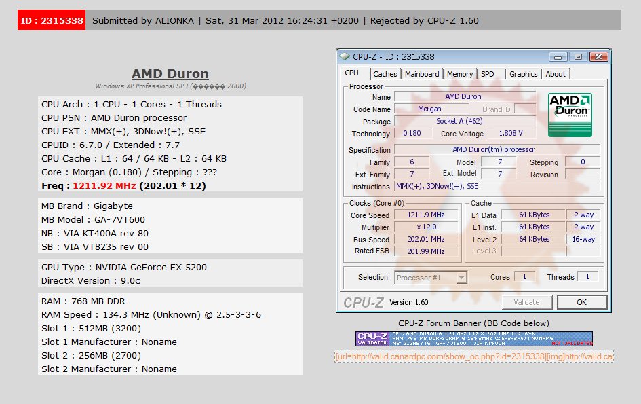Click the MB Model : GA-7VT600 line

[93, 220]
